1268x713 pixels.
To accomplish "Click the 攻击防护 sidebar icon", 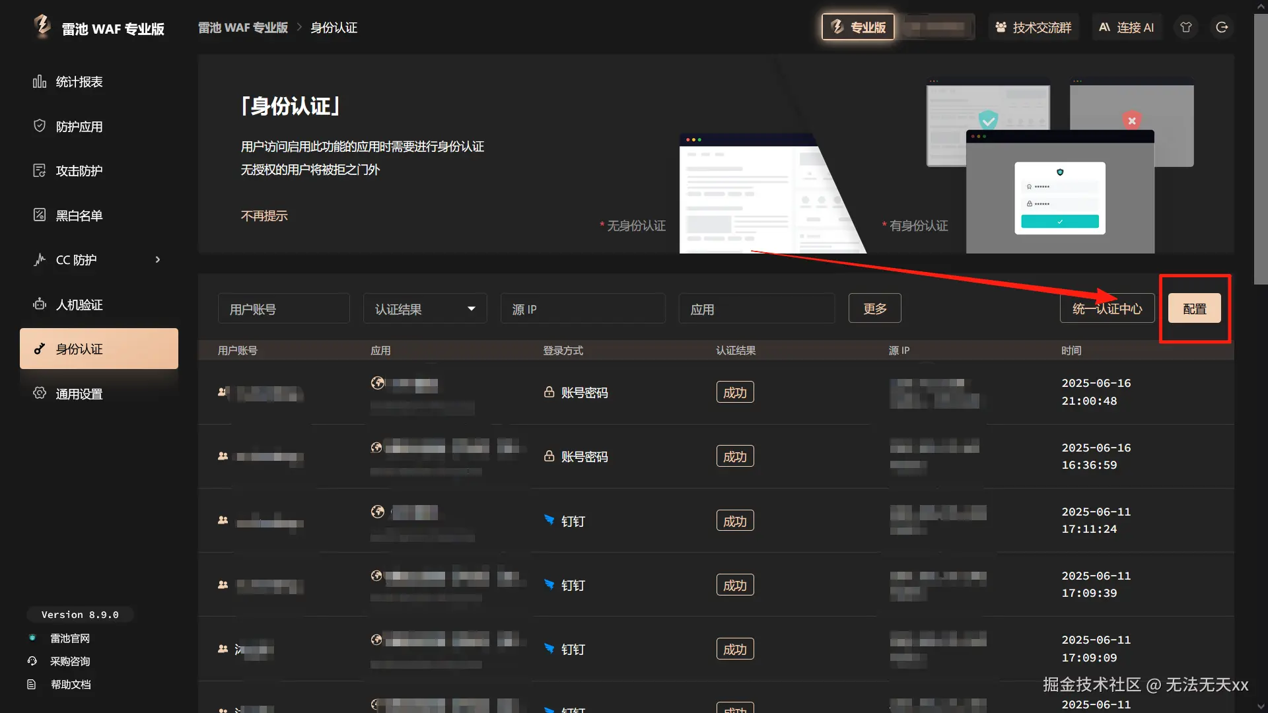I will click(40, 170).
